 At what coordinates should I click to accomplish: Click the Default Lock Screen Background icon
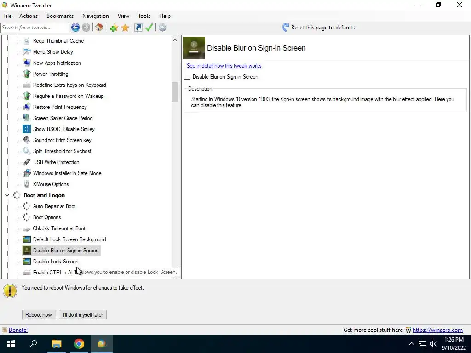pos(26,239)
